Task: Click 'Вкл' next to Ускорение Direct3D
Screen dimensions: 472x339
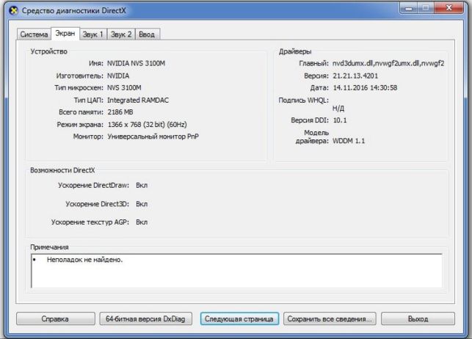Action: [142, 204]
